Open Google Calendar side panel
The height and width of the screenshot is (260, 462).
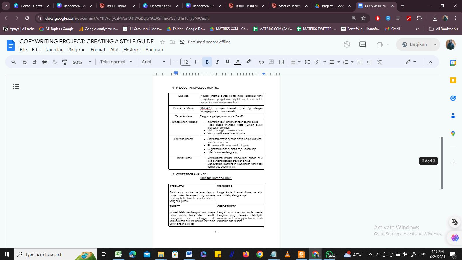coord(453,63)
